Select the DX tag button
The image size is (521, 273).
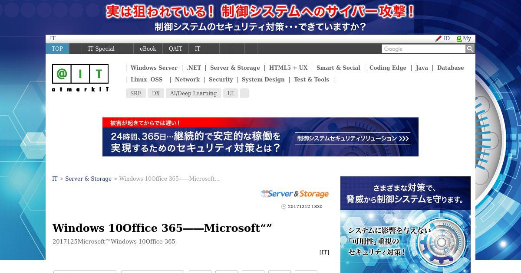[x=156, y=93]
